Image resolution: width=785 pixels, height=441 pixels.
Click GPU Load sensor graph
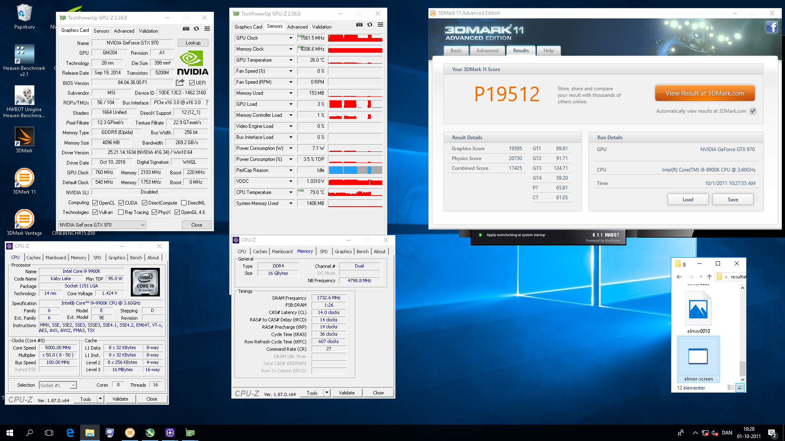coord(355,104)
